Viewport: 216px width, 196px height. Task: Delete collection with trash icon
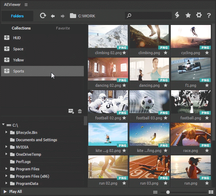tap(80, 111)
